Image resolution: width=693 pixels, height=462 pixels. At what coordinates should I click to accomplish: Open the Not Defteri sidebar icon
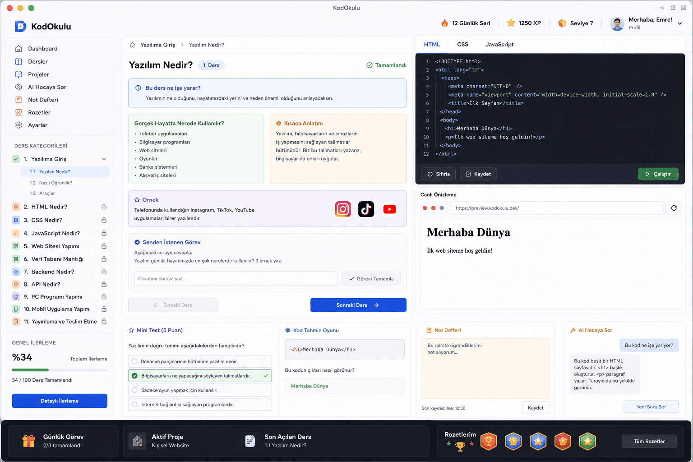18,100
